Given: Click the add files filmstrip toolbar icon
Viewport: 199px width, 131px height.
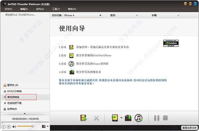Looking at the screenshot, I should pos(84,118).
